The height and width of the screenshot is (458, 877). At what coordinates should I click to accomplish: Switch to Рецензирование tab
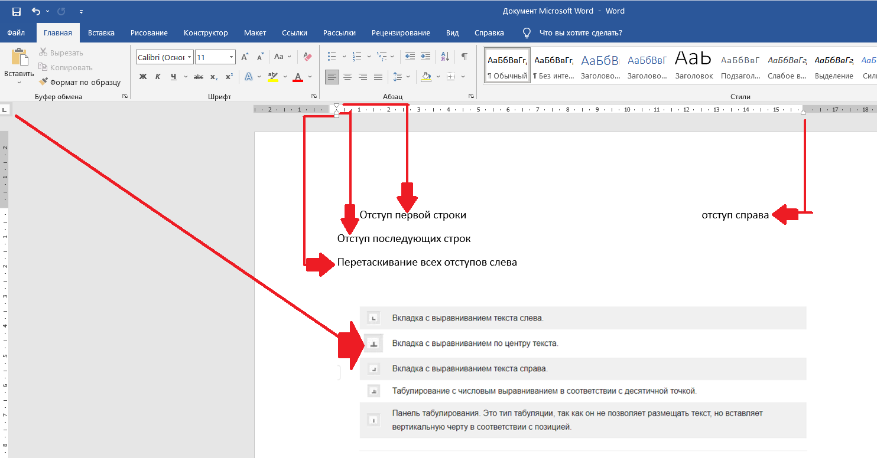[x=401, y=33]
